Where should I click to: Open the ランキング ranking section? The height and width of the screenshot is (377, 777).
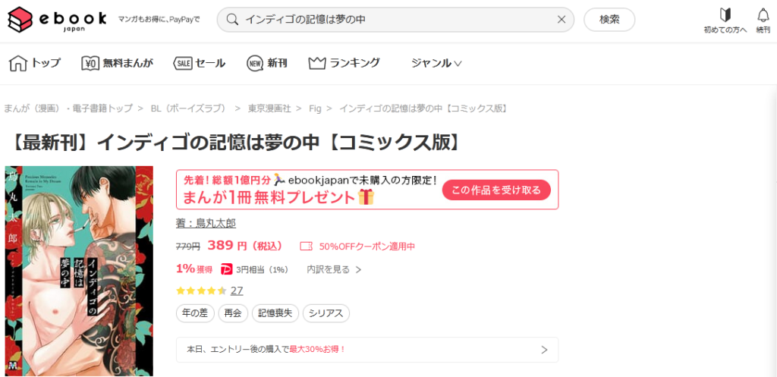344,63
